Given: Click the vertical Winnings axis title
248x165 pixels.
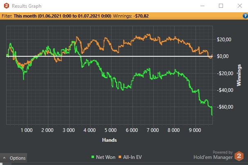Looking at the screenshot, I should (x=239, y=75).
